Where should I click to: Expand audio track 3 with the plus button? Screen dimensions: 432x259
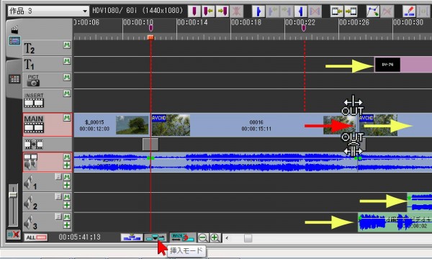click(x=67, y=225)
